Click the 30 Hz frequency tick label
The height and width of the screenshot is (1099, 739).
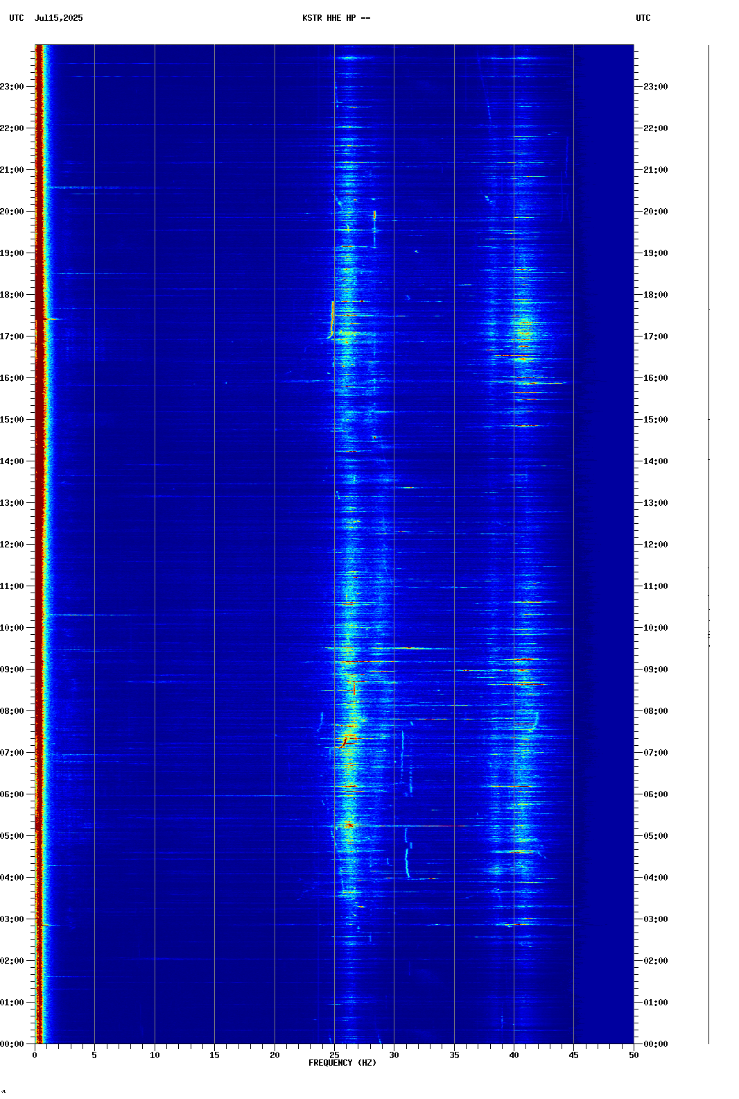tap(394, 1055)
